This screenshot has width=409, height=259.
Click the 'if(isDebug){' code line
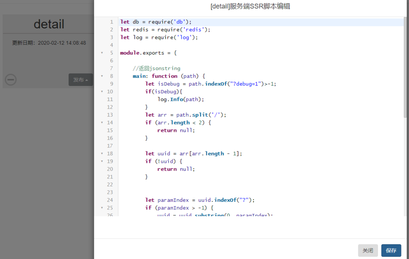click(164, 92)
